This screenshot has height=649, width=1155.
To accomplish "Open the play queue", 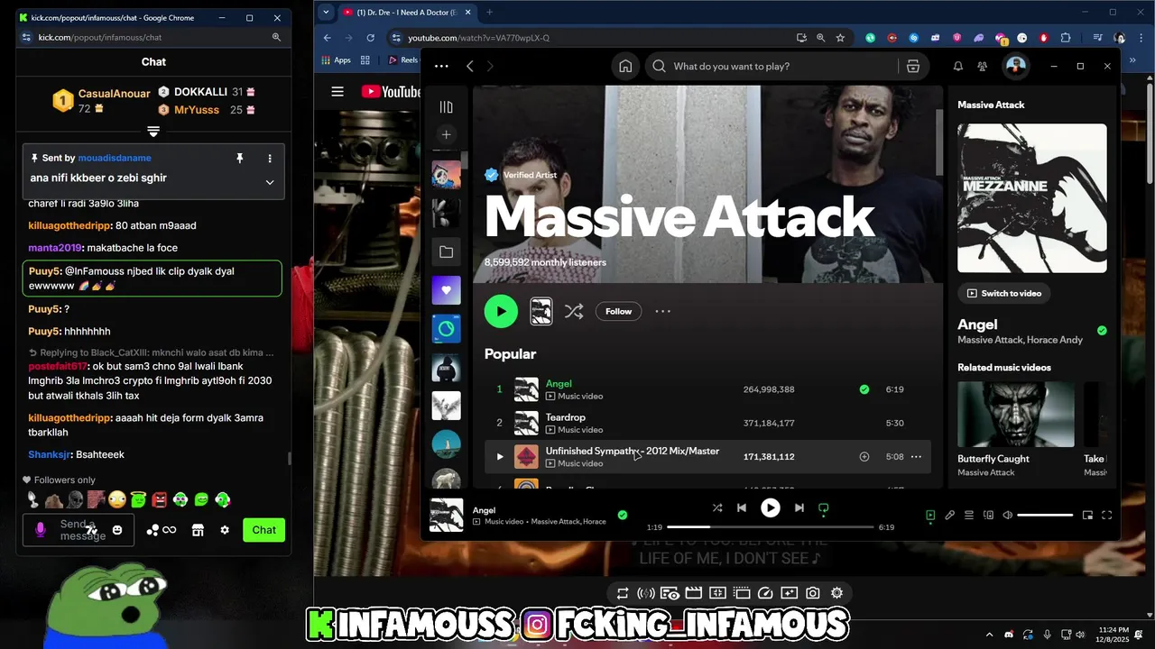I will pos(969,516).
